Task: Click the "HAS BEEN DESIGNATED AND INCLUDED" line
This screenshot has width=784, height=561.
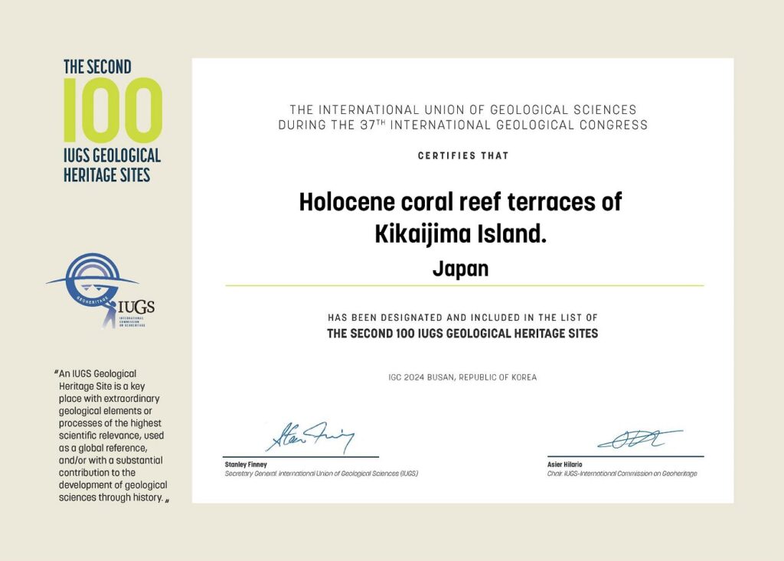Action: click(462, 317)
